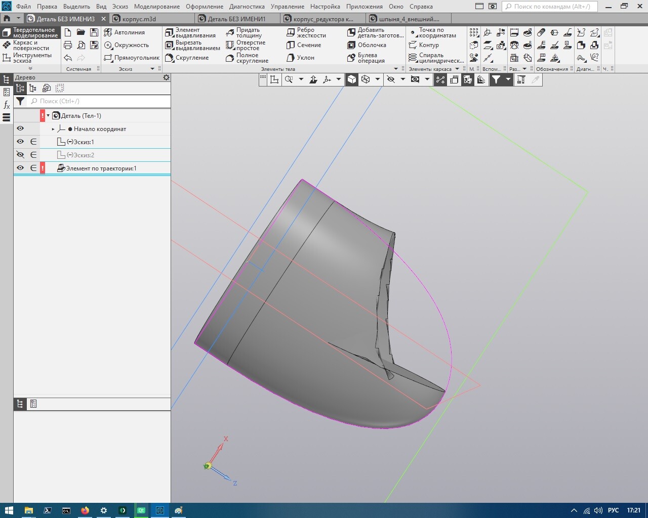
Task: Apply the Скругление fillet tool
Action: [187, 58]
